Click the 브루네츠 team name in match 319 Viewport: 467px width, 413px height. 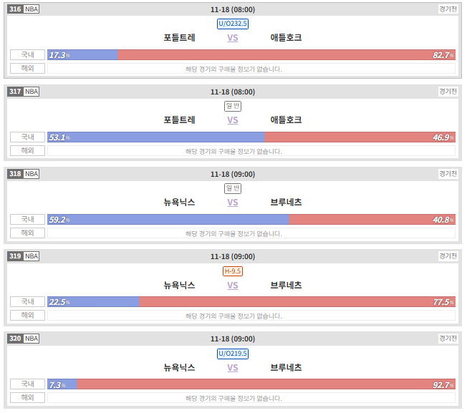pos(287,286)
